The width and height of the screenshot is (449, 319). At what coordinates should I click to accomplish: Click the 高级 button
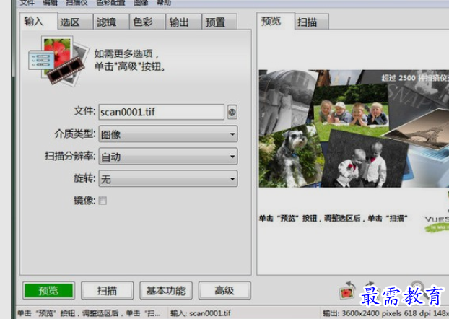pyautogui.click(x=224, y=291)
